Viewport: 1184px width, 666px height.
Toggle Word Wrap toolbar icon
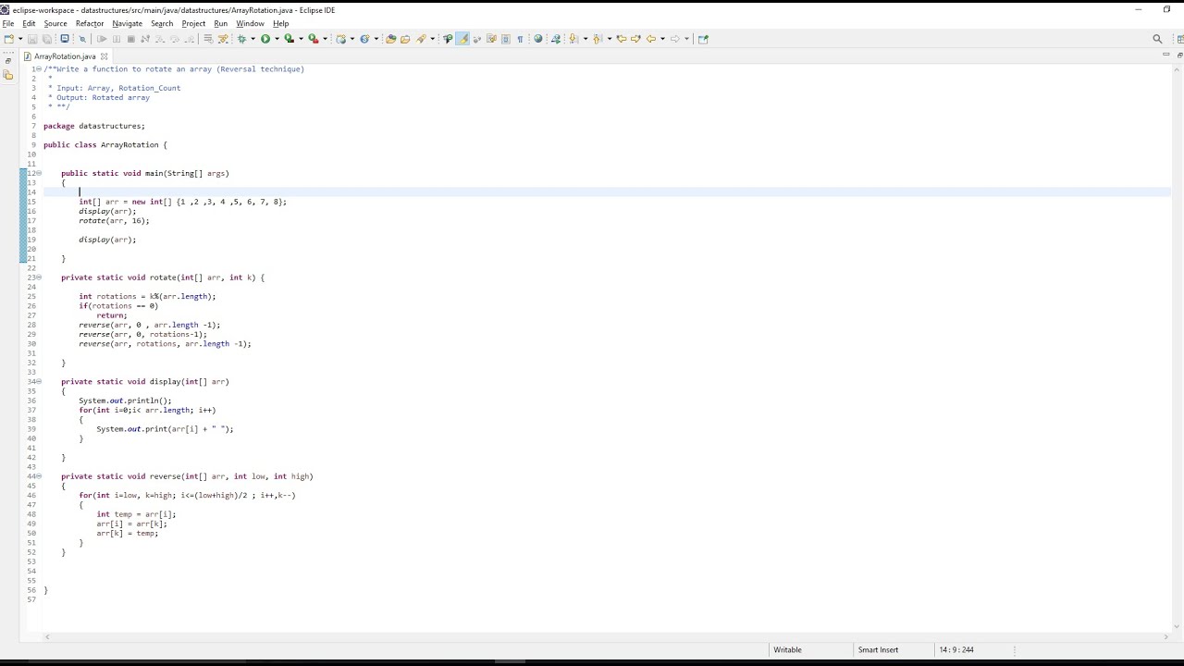(491, 39)
